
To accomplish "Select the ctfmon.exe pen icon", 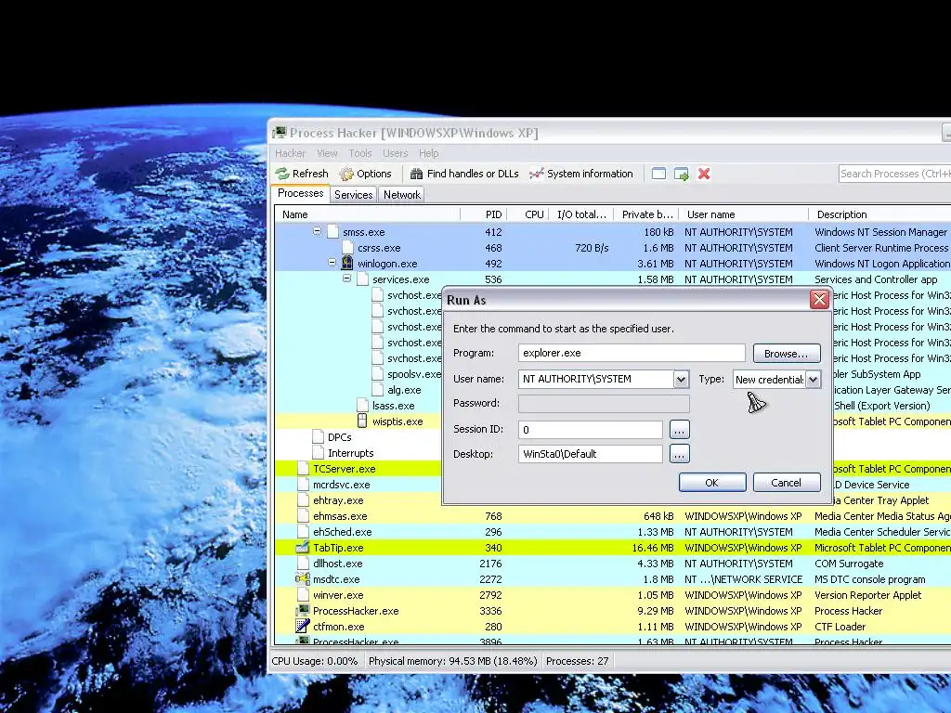I will click(x=302, y=627).
